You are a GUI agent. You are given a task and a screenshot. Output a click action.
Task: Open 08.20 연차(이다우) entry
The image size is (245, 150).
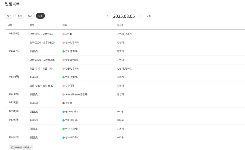click(71, 137)
